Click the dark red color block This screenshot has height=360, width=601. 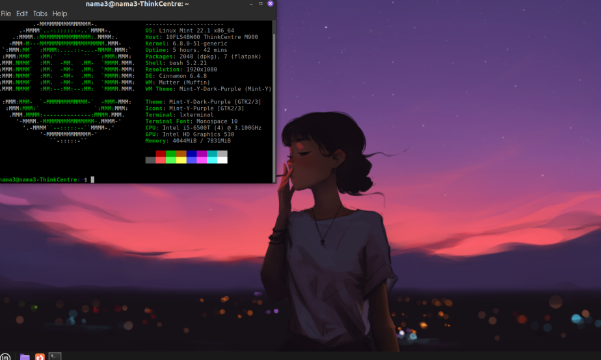coord(161,153)
